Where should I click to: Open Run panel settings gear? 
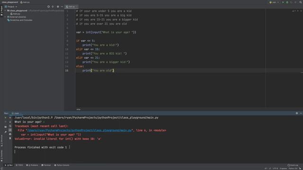[x=297, y=113]
